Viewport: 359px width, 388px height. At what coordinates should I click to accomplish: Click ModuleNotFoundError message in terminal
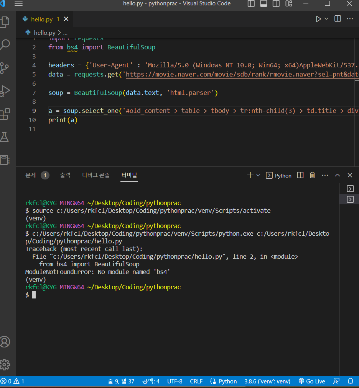pos(97,272)
